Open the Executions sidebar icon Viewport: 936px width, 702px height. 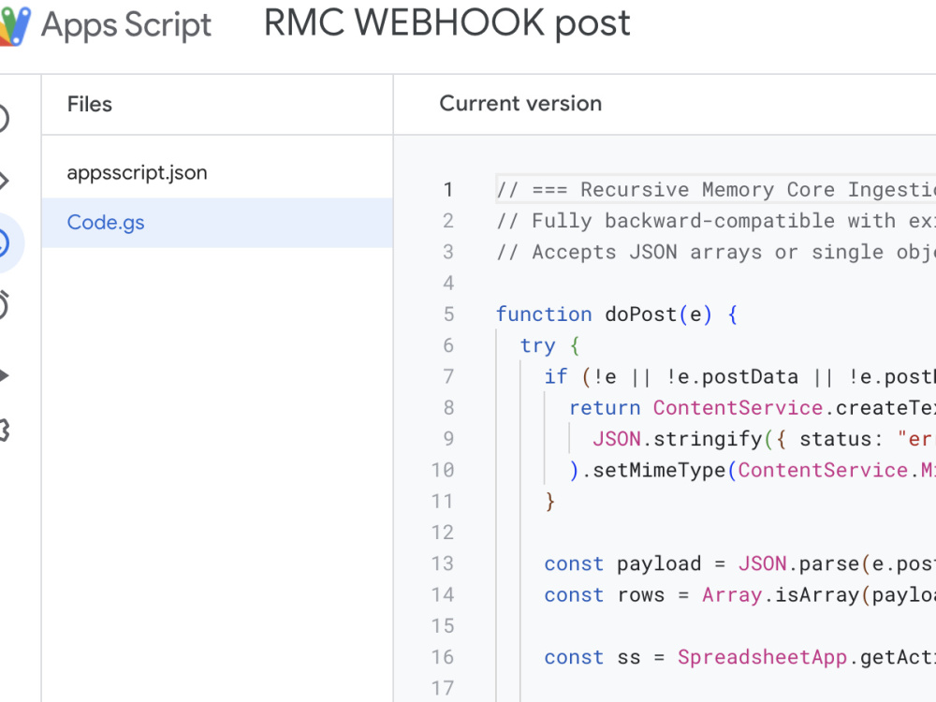4,375
